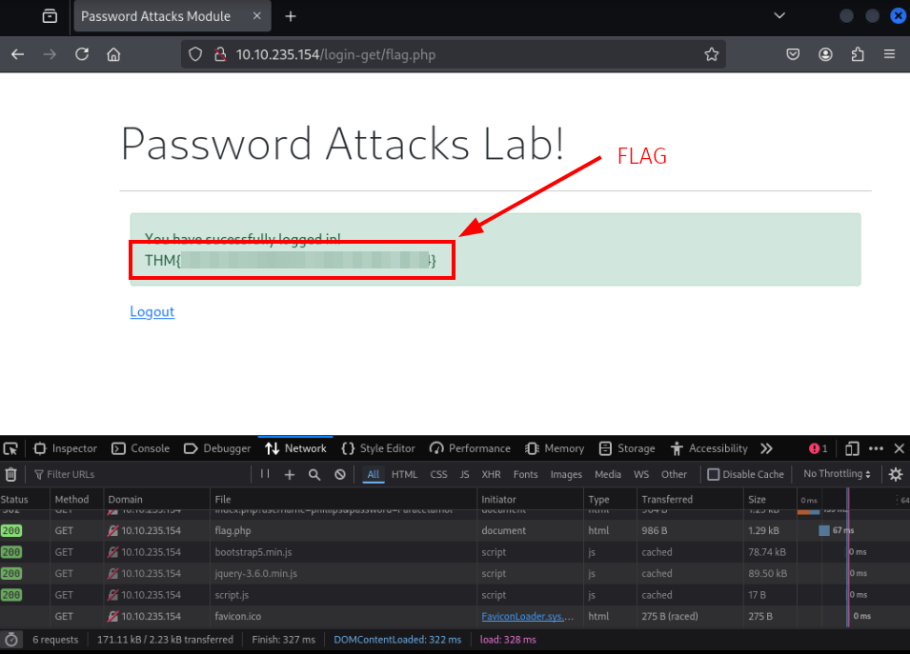Pause network recording in DevTools
The image size is (910, 654).
tap(265, 474)
